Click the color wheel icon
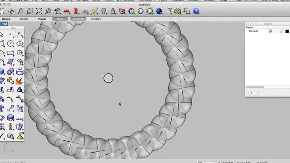 [131, 11]
